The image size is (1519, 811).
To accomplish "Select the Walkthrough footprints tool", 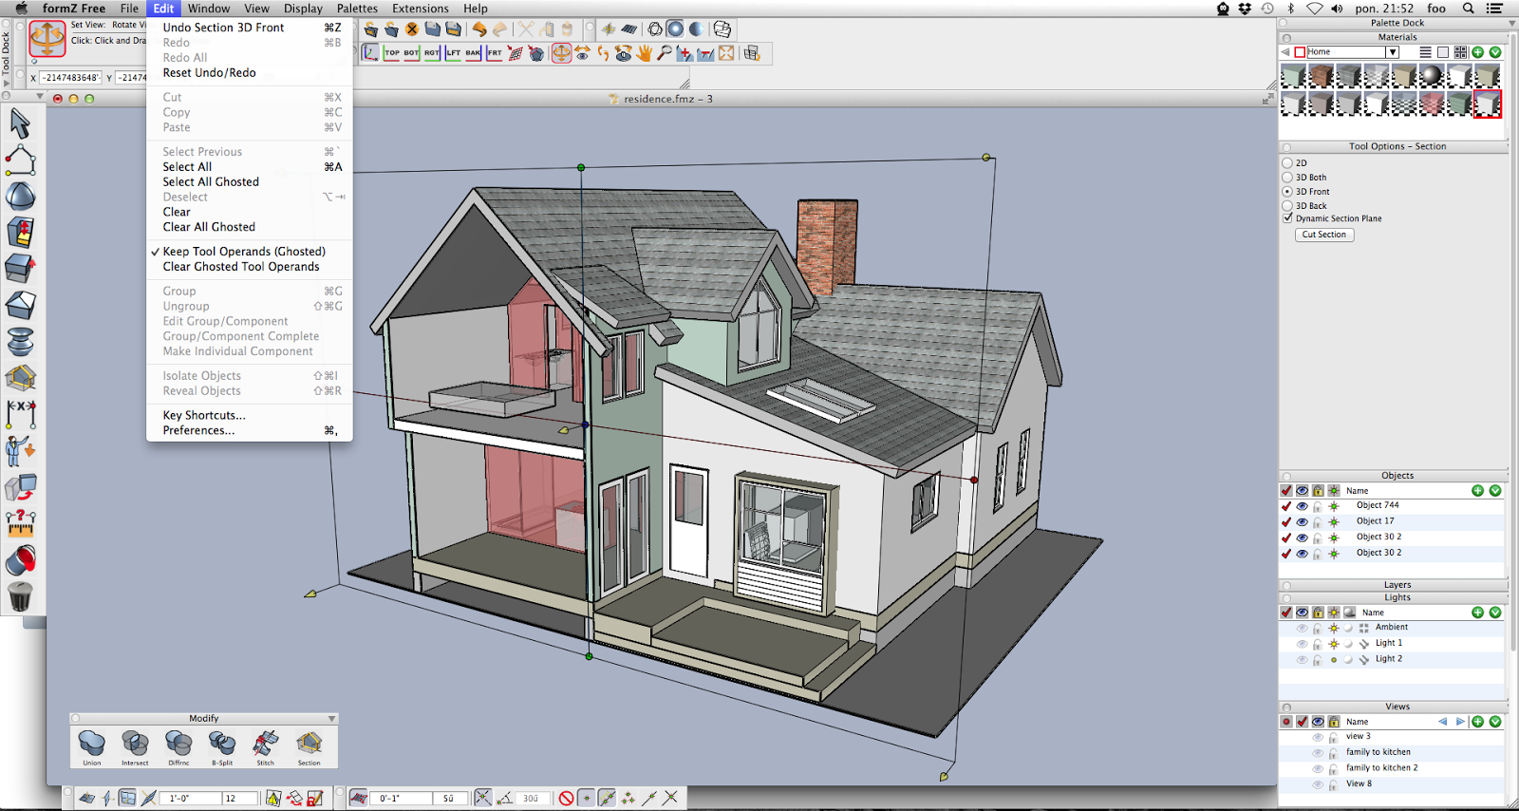I will (x=603, y=53).
